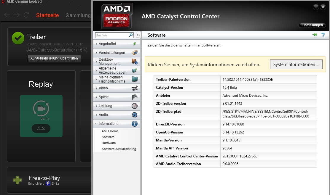Screen dimensions: 330x195
Task: Click the AMD Gaming Evolved title logo
Action: point(3,2)
